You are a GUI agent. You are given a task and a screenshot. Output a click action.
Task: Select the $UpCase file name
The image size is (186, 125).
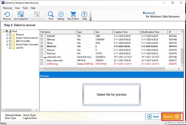(x=51, y=53)
